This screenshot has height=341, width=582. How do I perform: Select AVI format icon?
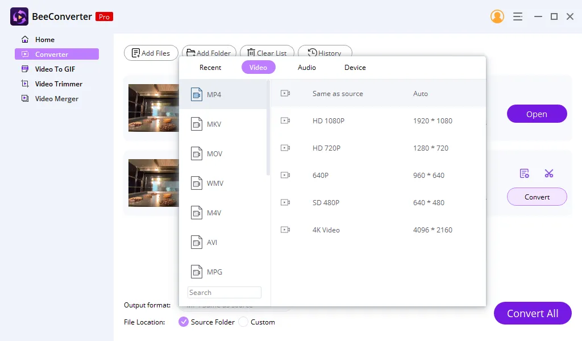coord(197,242)
